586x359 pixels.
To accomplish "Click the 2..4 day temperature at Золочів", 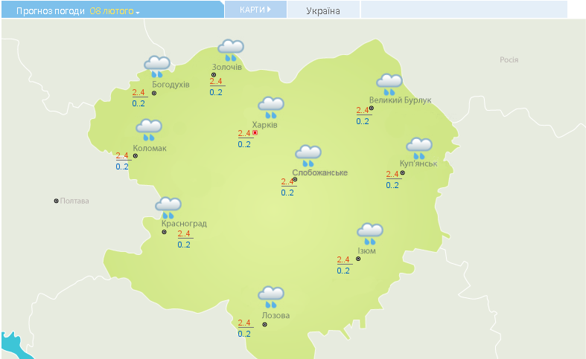I will (216, 81).
